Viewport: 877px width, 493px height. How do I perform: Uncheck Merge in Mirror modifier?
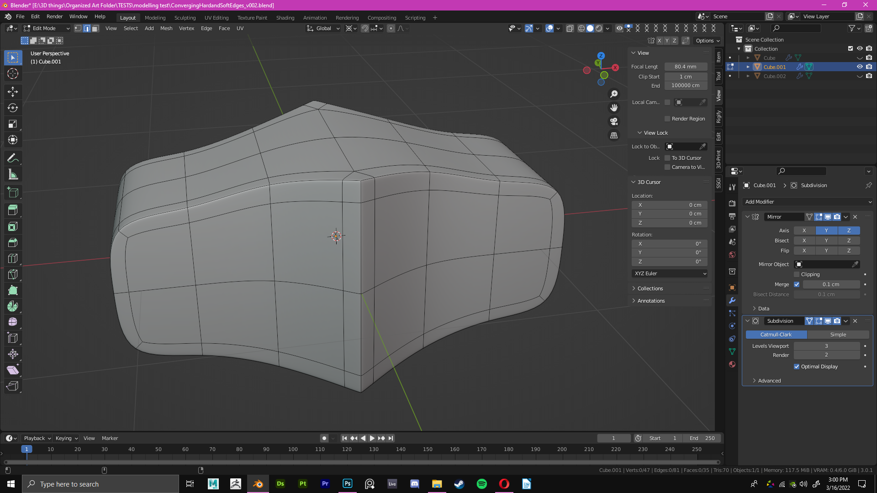click(x=797, y=284)
